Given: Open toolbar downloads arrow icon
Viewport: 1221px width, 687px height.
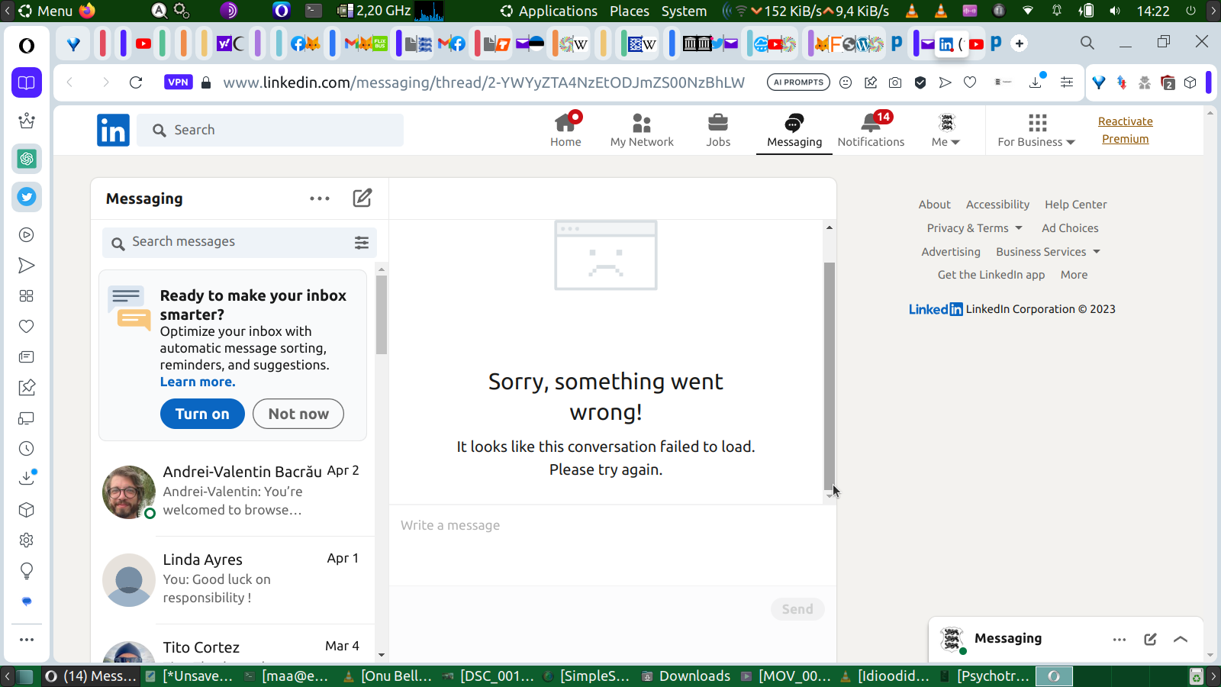Looking at the screenshot, I should pos(1036,81).
